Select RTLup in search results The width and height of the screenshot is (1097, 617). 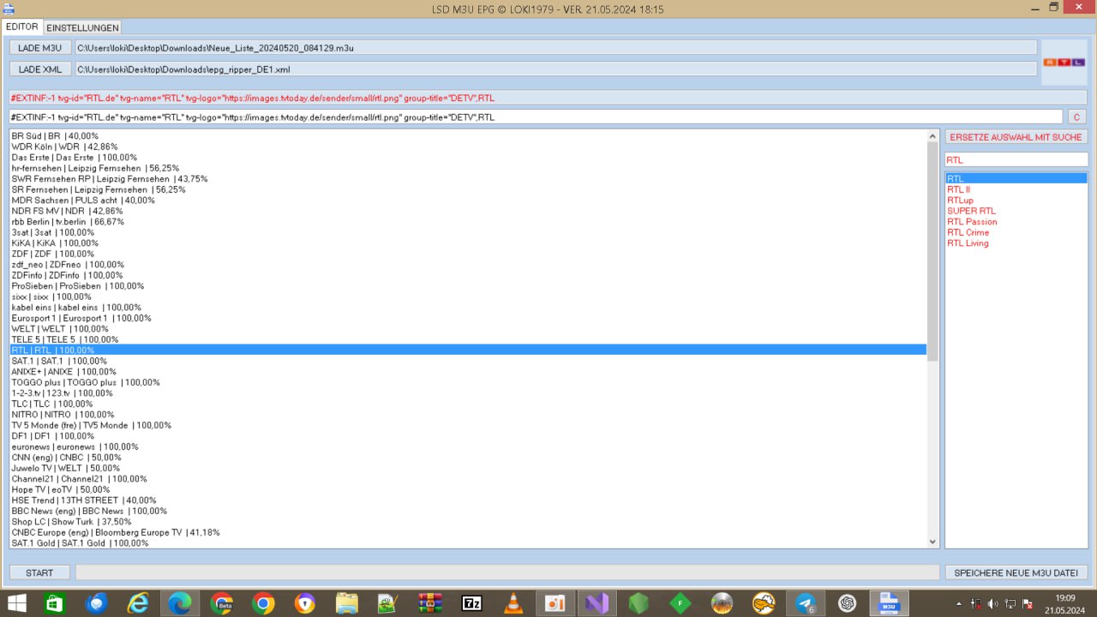[x=1016, y=201]
